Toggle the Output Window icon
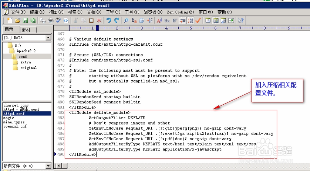310x171 pixels. pos(223,21)
